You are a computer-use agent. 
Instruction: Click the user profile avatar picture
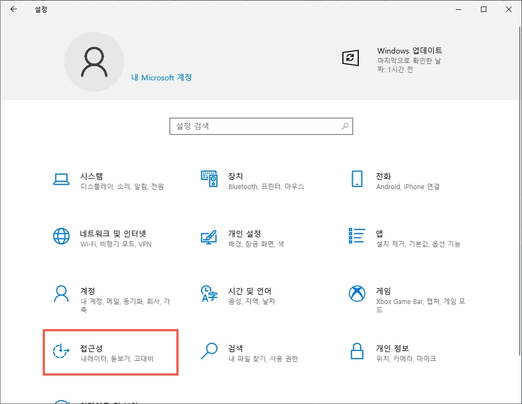click(x=94, y=62)
